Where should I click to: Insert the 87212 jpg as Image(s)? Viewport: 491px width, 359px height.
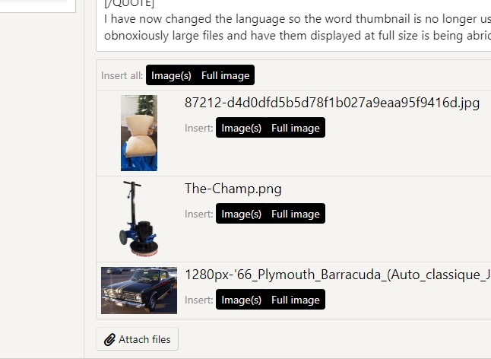241,128
